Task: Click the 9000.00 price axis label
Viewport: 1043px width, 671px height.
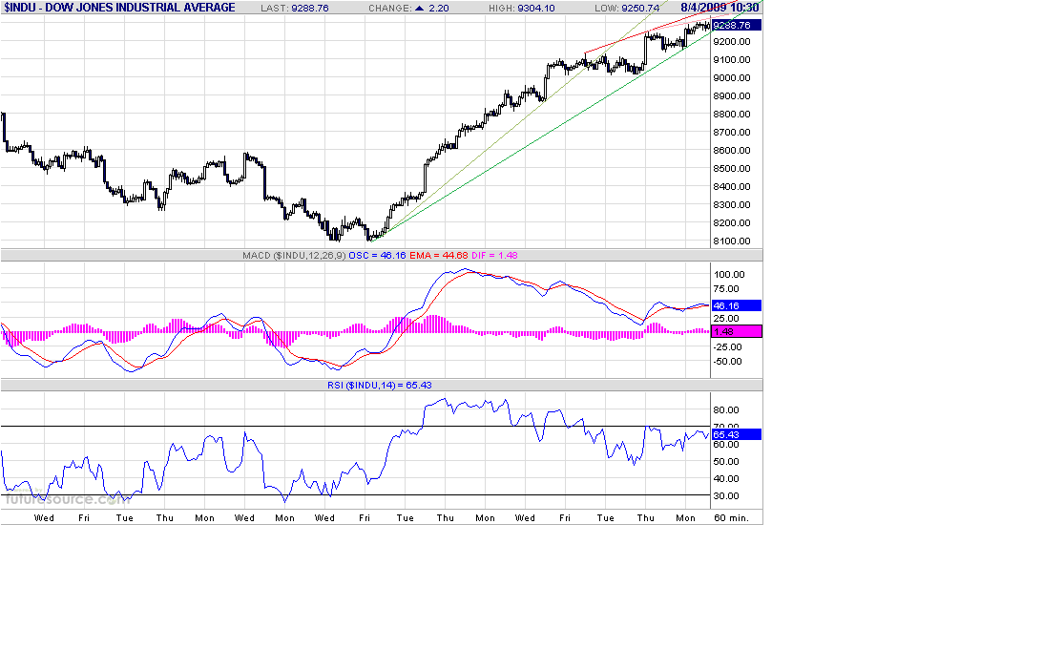Action: pos(732,78)
